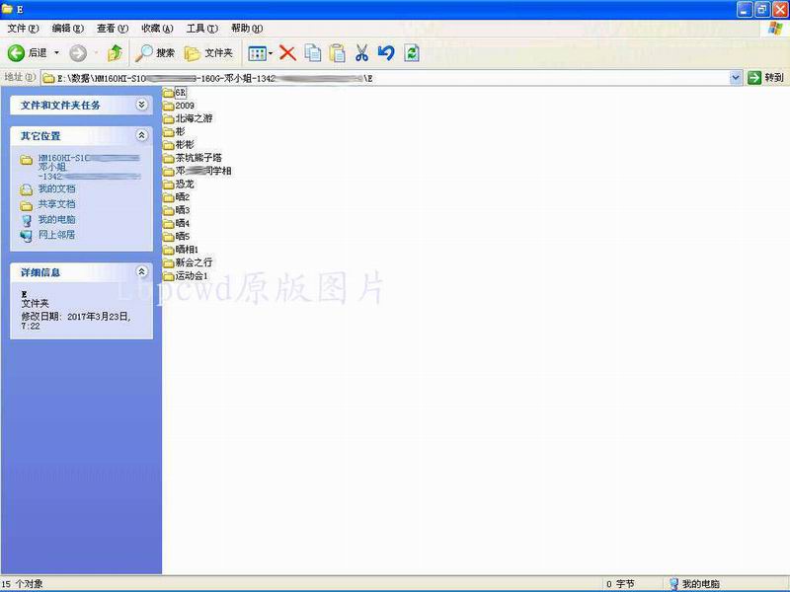Open the Views dropdown arrow
The height and width of the screenshot is (592, 790).
[x=271, y=53]
